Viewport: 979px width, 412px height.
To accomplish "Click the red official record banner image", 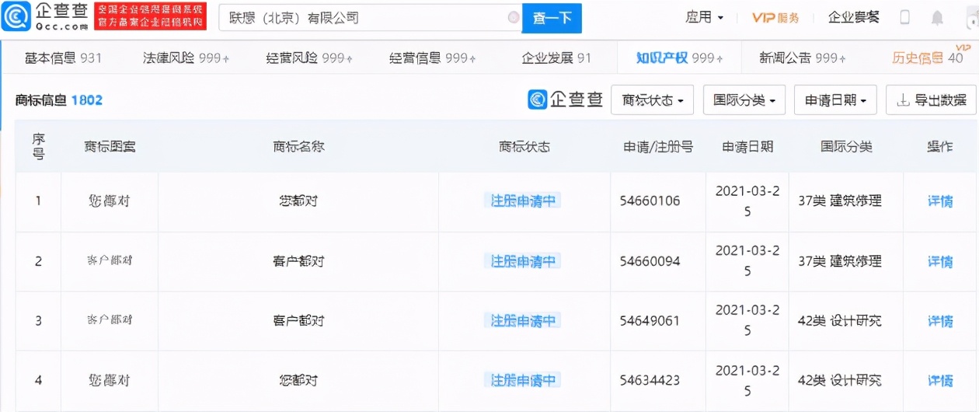I will [x=150, y=16].
